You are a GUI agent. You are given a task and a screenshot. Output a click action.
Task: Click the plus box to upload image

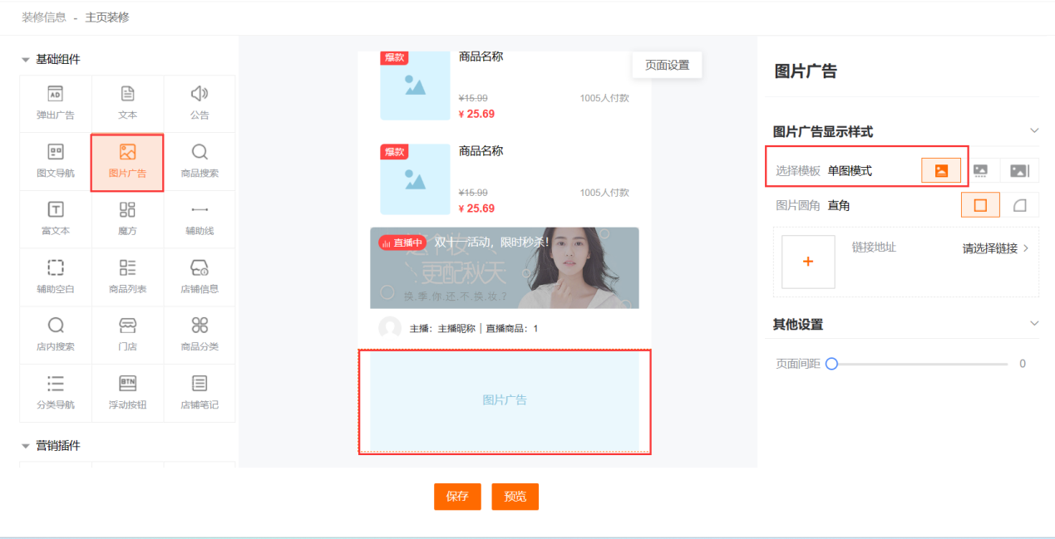808,262
